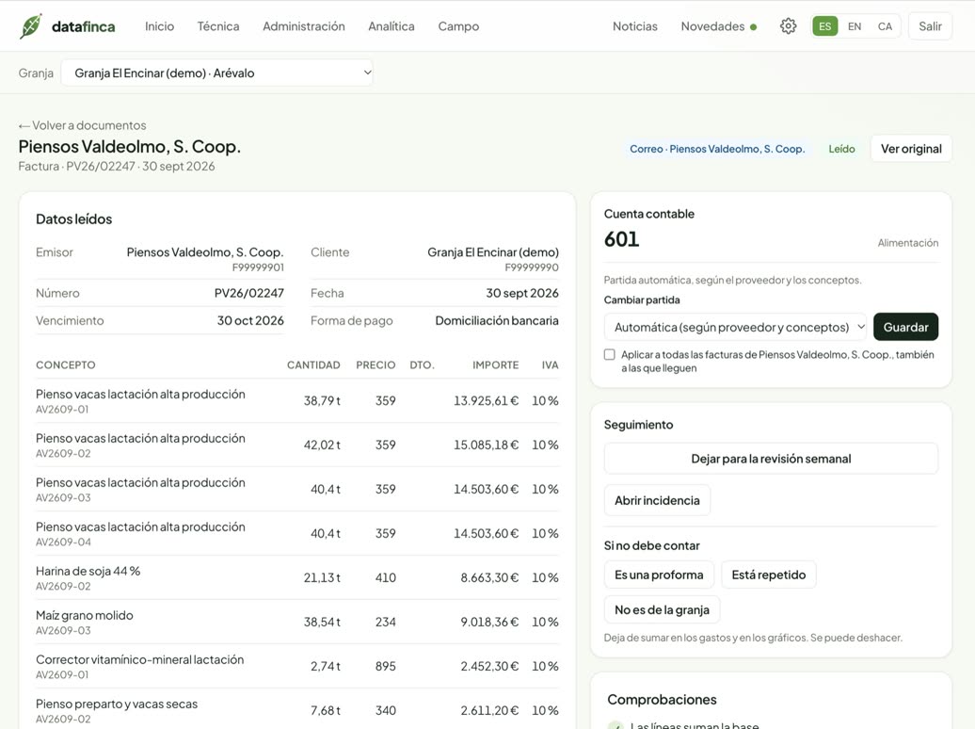Open the settings gear icon
The image size is (975, 729).
pyautogui.click(x=788, y=26)
